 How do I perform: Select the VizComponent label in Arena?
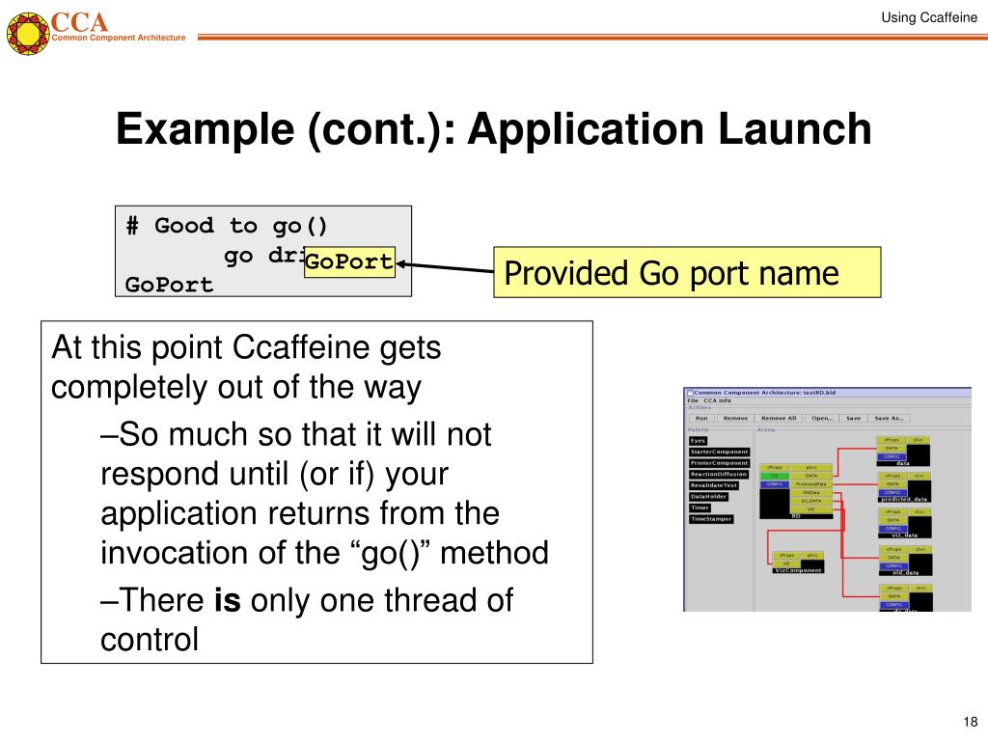798,570
